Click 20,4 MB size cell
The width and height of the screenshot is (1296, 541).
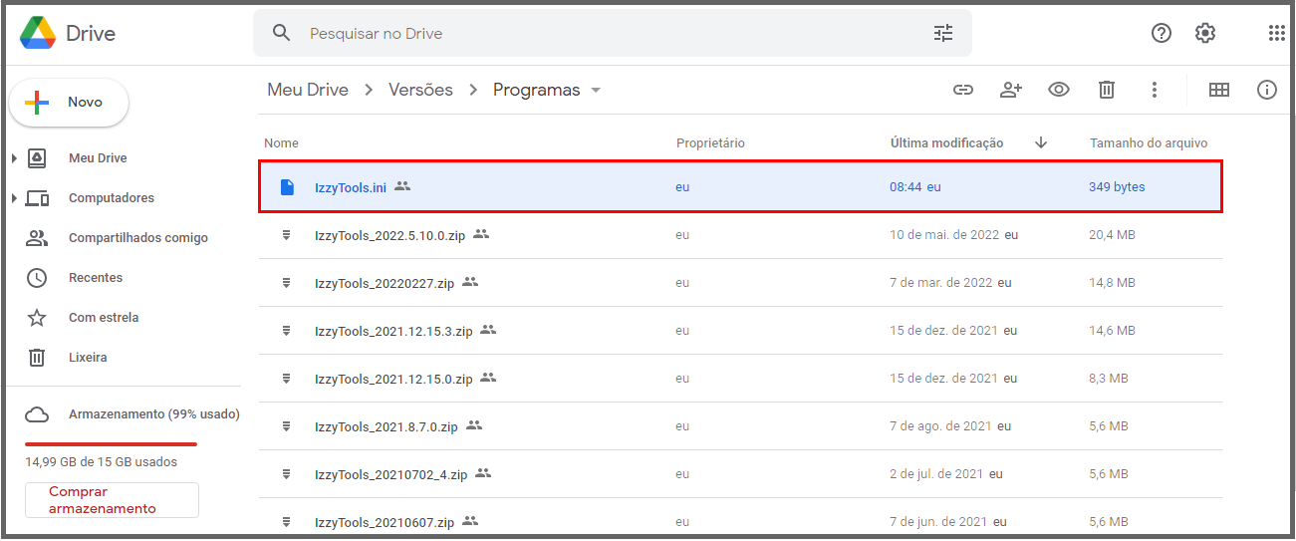(1112, 235)
